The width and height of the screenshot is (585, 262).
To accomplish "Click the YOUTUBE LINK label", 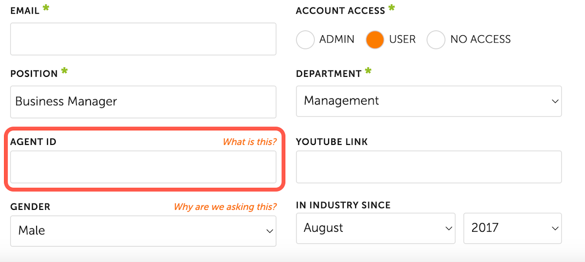I will pyautogui.click(x=332, y=142).
